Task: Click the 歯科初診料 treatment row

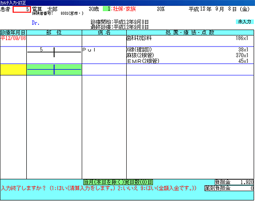Action: coord(188,38)
